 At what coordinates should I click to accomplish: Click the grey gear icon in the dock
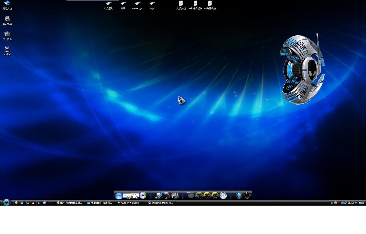pyautogui.click(x=191, y=195)
